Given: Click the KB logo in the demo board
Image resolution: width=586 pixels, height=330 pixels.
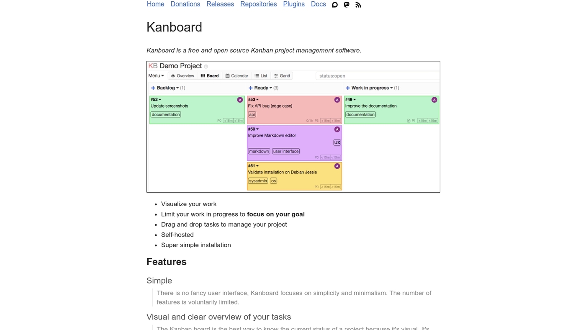Looking at the screenshot, I should coord(152,66).
